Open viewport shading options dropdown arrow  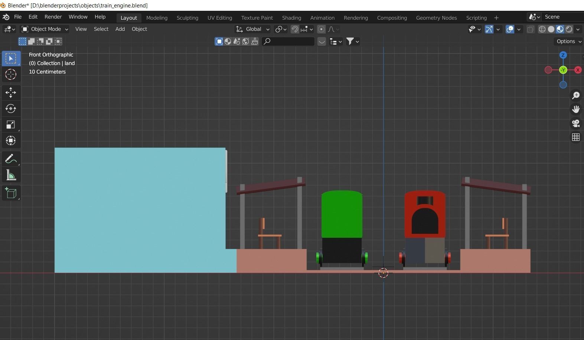coord(578,29)
